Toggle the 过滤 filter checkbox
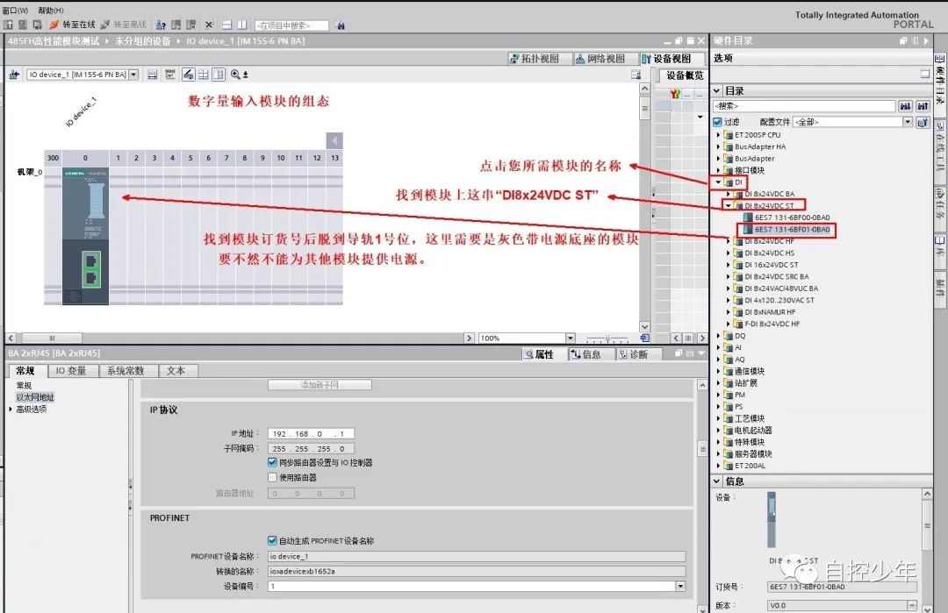The width and height of the screenshot is (948, 613). pos(718,122)
